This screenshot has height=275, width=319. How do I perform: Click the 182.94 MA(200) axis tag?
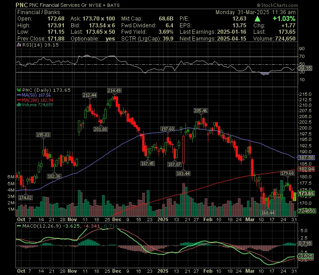click(306, 169)
